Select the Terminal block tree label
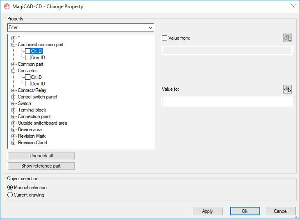Viewport: 300px width, 219px height. 32,110
